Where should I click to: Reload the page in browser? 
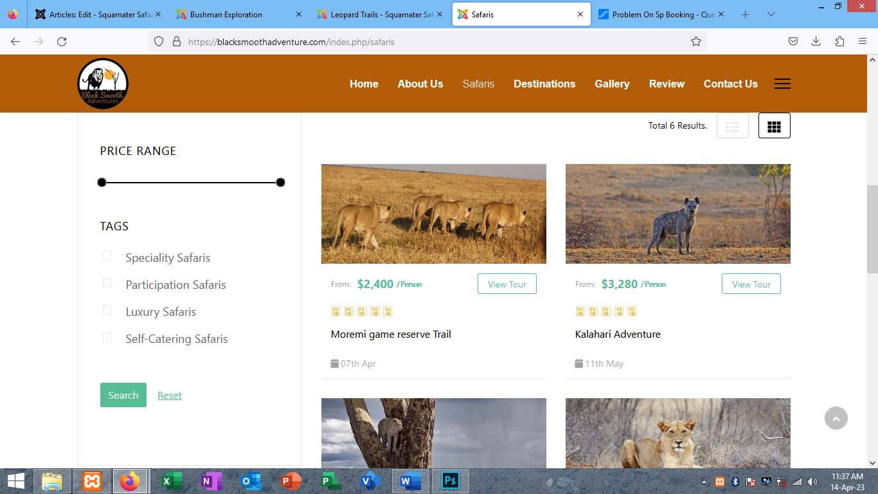pos(62,42)
